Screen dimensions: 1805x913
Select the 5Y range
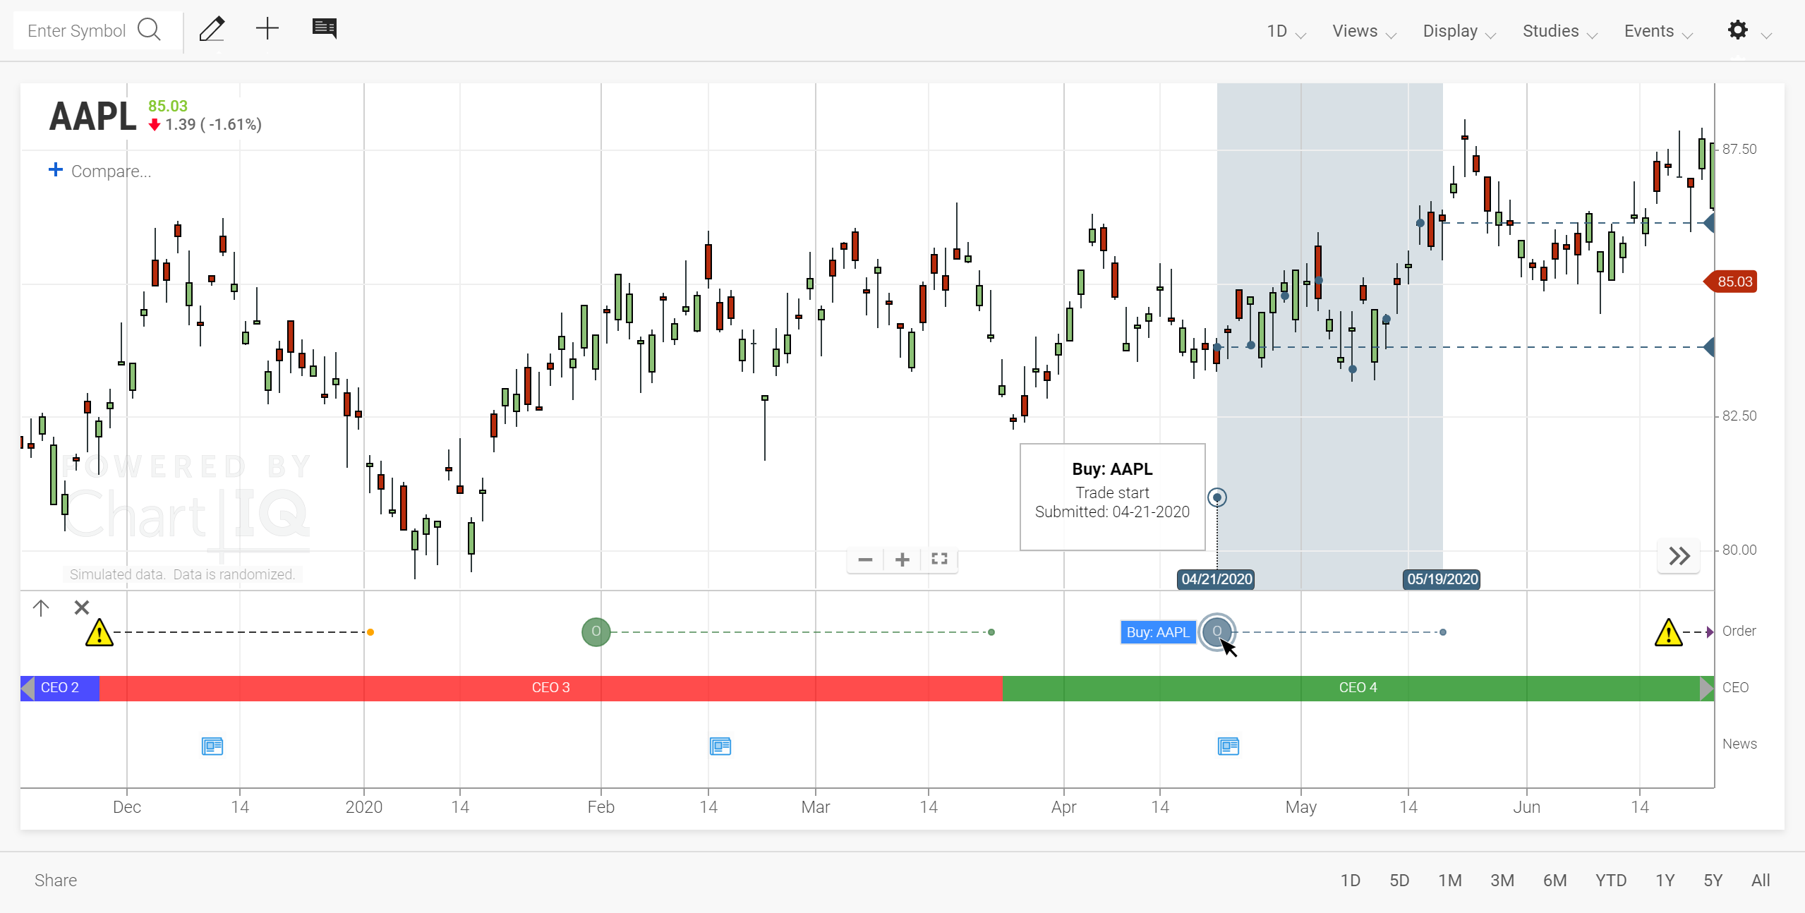click(1713, 880)
